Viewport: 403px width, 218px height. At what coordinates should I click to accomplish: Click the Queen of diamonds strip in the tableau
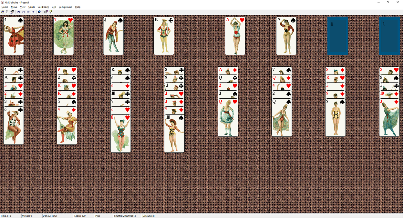282,79
